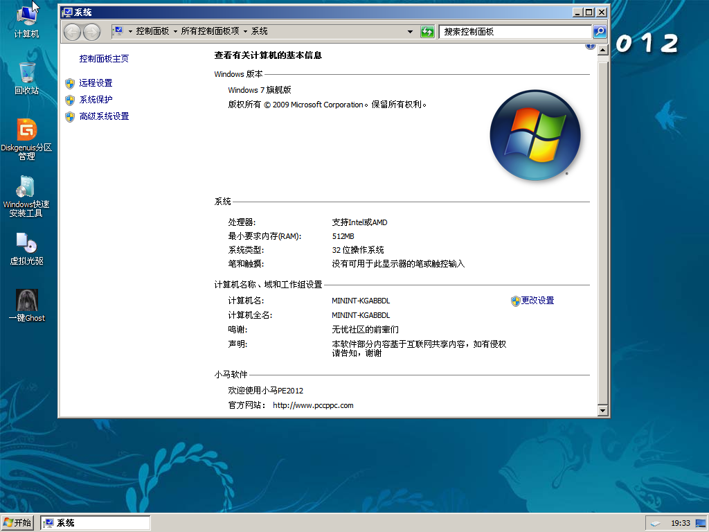Click the 更改设置 link

537,301
